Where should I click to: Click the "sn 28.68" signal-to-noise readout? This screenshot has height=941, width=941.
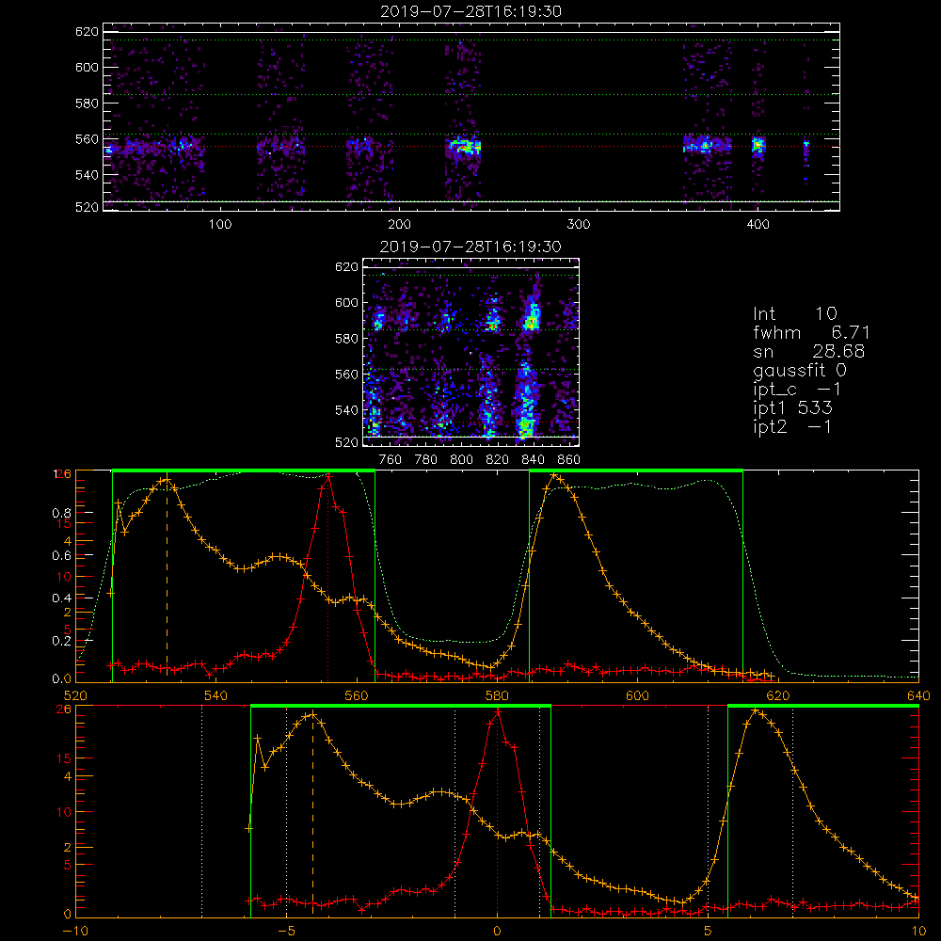tap(809, 352)
